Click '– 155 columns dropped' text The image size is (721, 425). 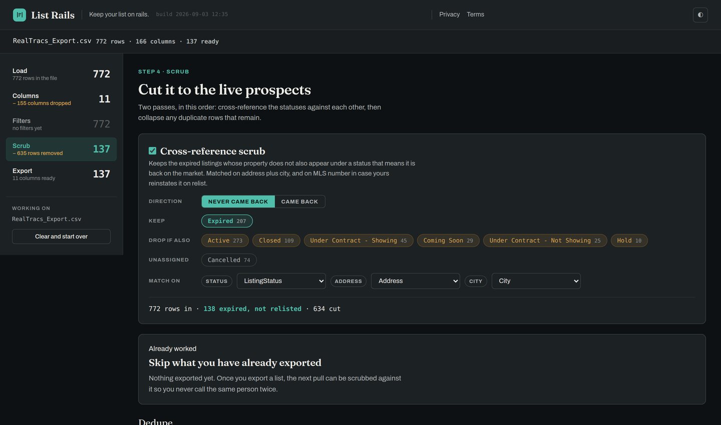click(42, 103)
